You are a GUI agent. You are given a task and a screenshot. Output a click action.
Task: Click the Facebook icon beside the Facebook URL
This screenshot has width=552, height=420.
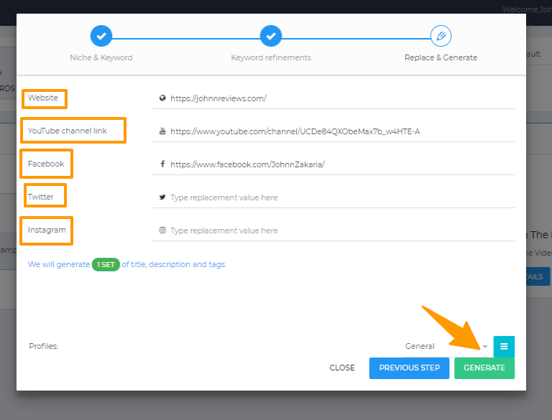point(162,164)
